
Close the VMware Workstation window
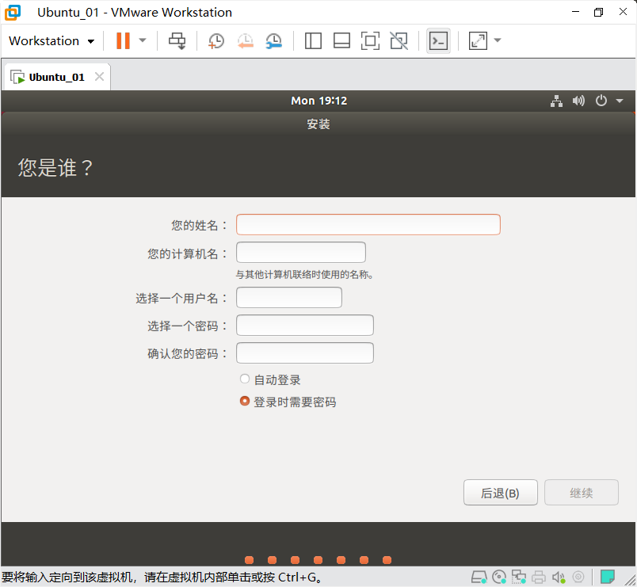pyautogui.click(x=623, y=12)
